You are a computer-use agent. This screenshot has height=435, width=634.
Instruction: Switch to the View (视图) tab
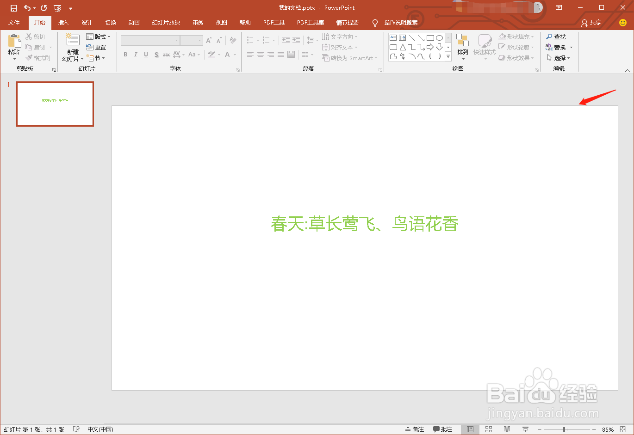pos(222,23)
